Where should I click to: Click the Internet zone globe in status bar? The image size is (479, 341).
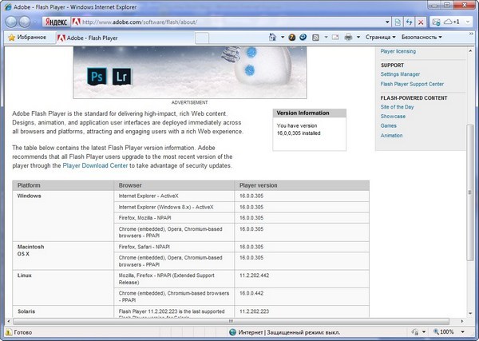pos(232,332)
